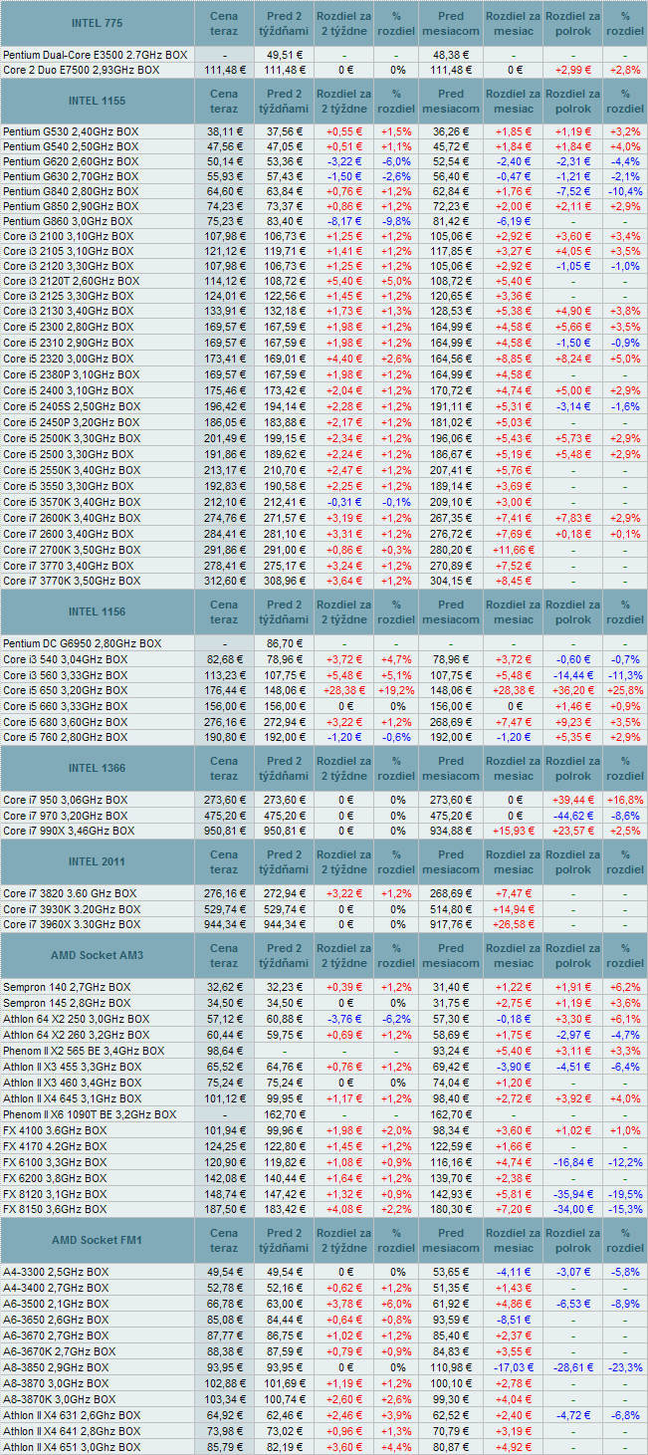Select A6-3500 2,1GHz BOX name
This screenshot has height=1455, width=648.
[57, 1304]
